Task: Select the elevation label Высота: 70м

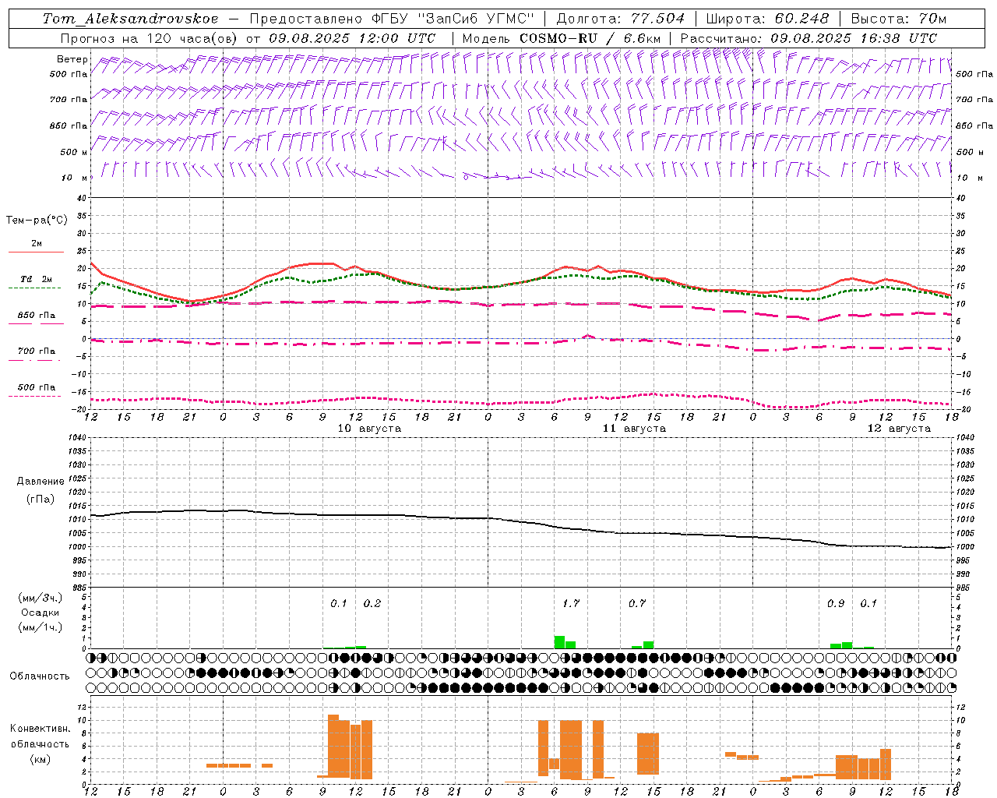Action: click(x=899, y=19)
